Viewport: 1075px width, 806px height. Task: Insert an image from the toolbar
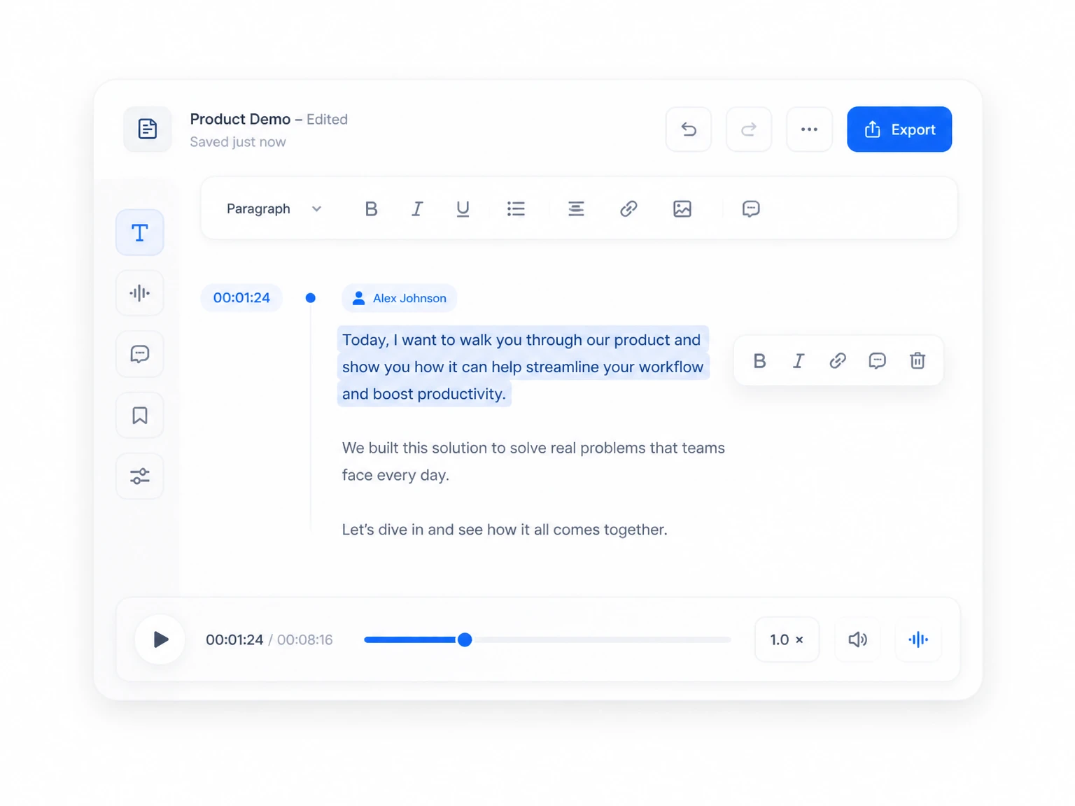tap(682, 208)
